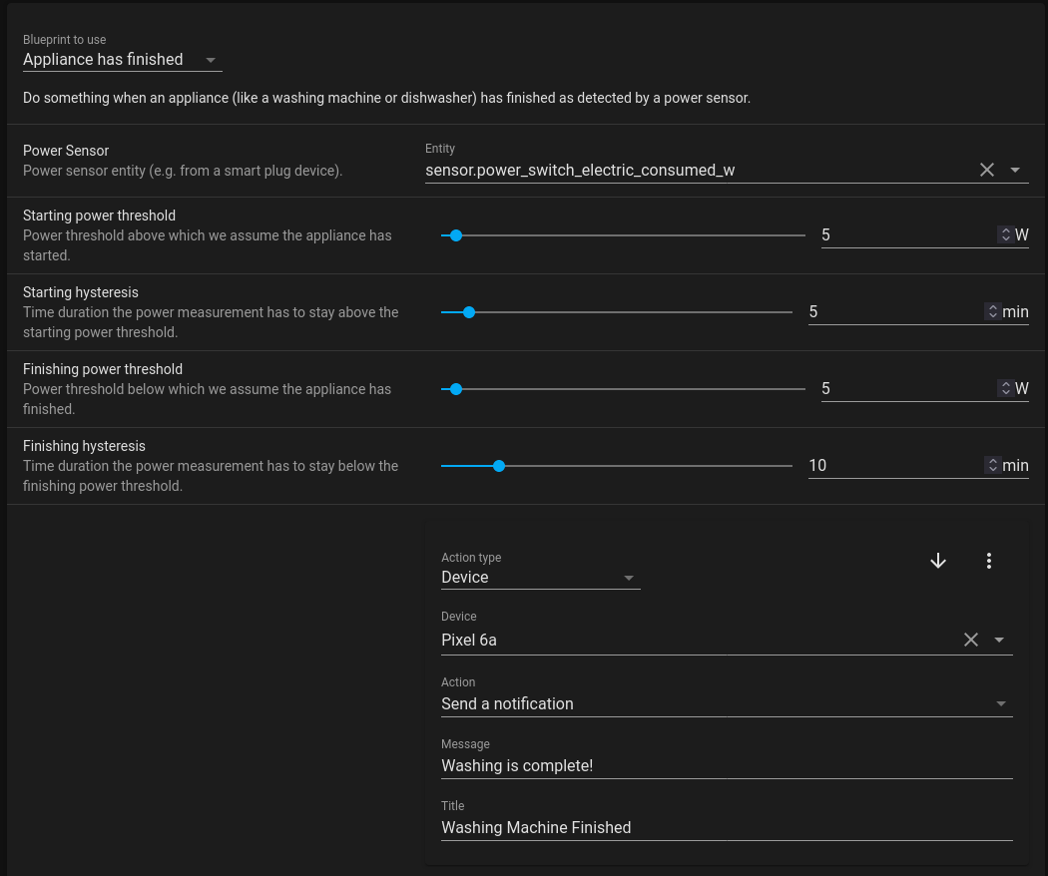Click the Starting power threshold stepper arrows

click(1004, 235)
